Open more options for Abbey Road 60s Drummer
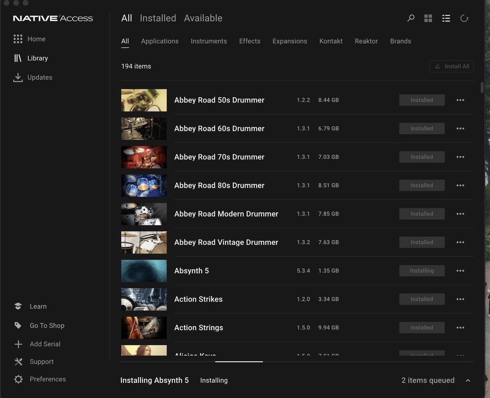 [x=460, y=128]
